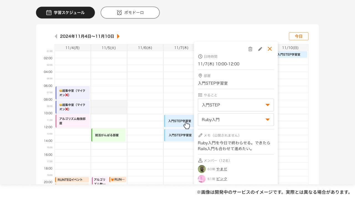Click RUNTEQイベント on Monday evening
The height and width of the screenshot is (199, 355).
72,180
